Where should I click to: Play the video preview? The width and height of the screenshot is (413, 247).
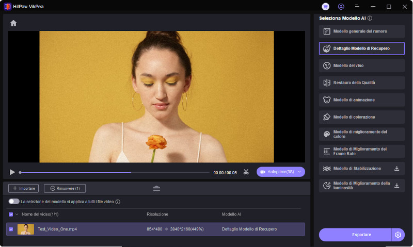(12, 172)
